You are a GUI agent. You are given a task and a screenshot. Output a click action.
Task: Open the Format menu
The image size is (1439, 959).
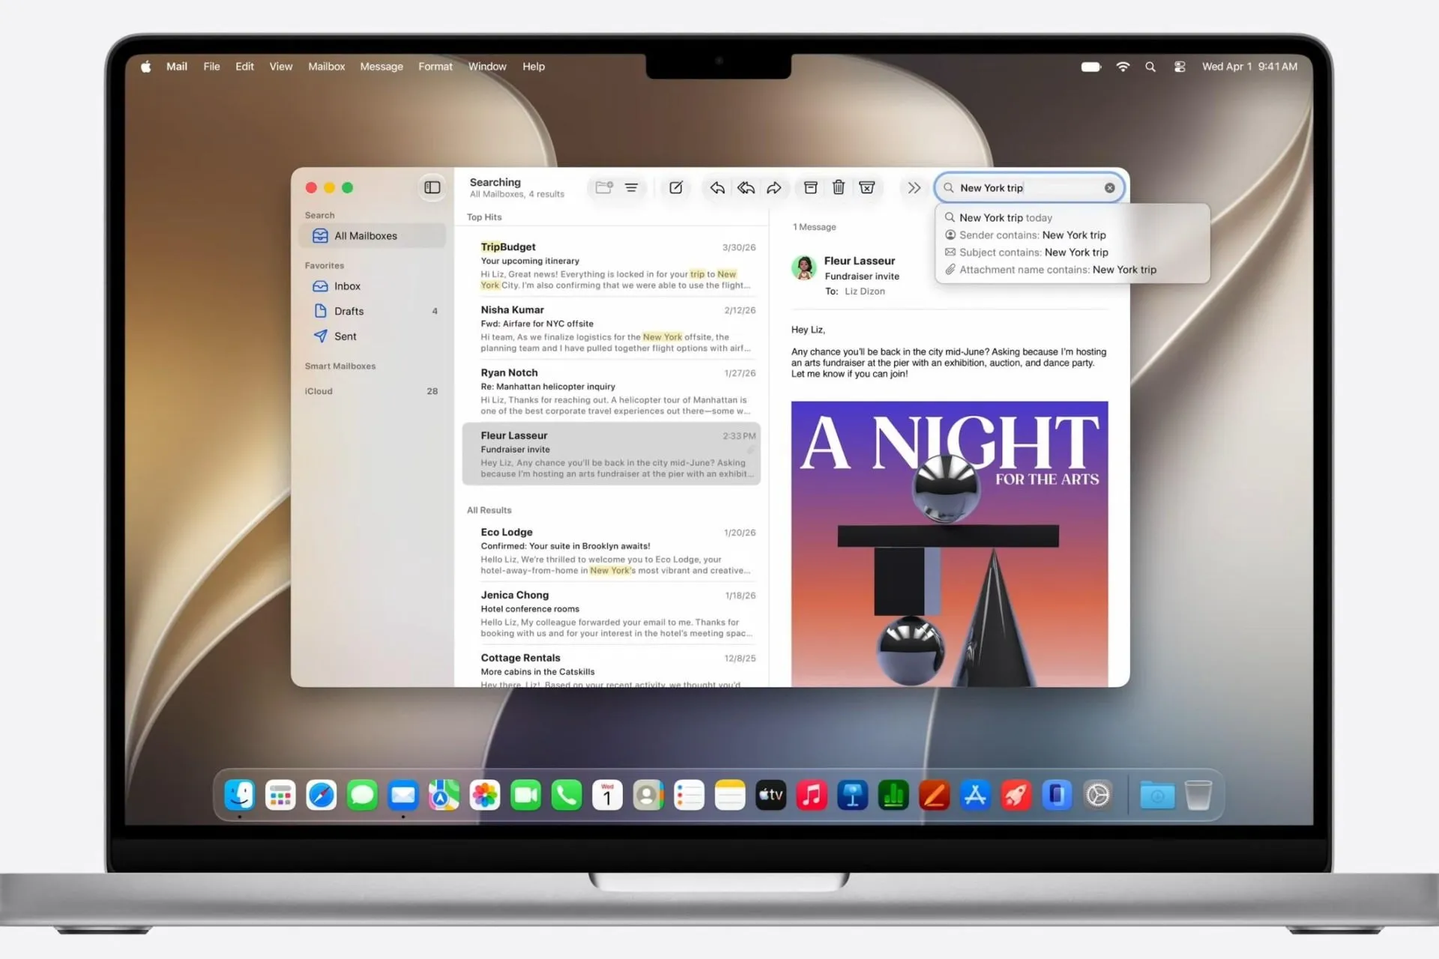[435, 67]
